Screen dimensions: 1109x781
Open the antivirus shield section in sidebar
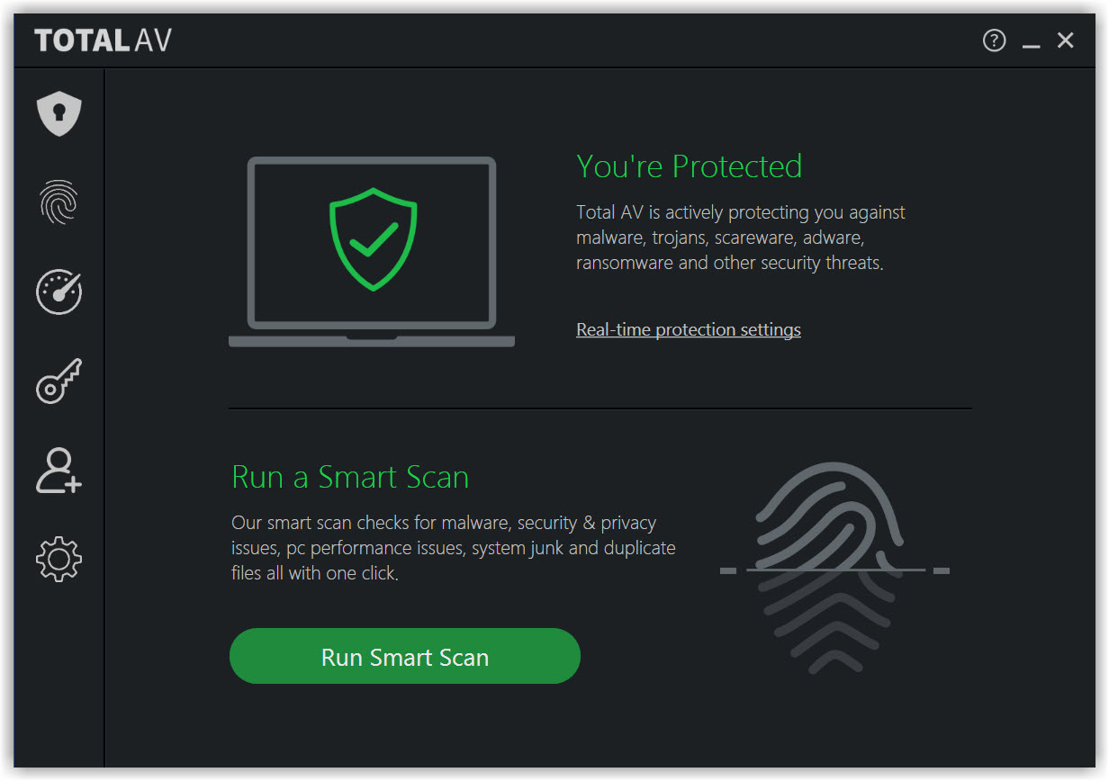point(59,114)
